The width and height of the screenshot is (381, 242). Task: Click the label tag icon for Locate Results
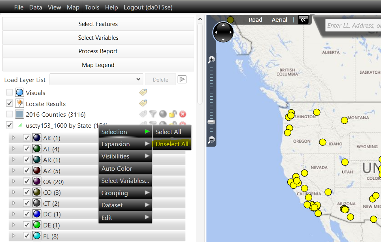pyautogui.click(x=143, y=103)
